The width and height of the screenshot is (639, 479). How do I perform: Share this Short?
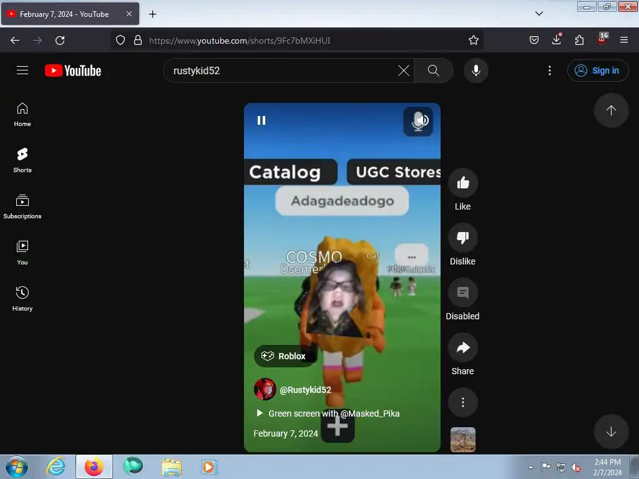tap(462, 347)
